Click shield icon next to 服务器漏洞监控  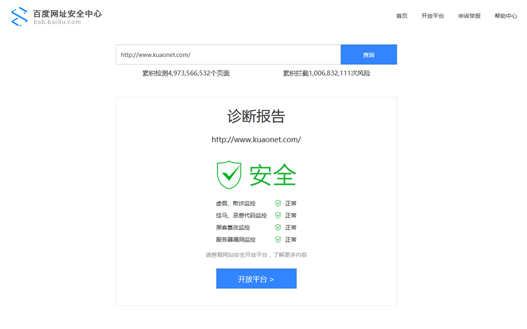point(278,239)
